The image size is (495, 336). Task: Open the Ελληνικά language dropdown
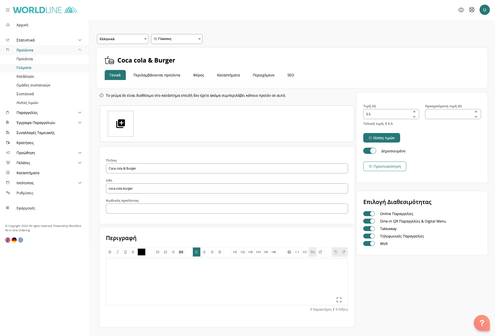[x=123, y=39]
